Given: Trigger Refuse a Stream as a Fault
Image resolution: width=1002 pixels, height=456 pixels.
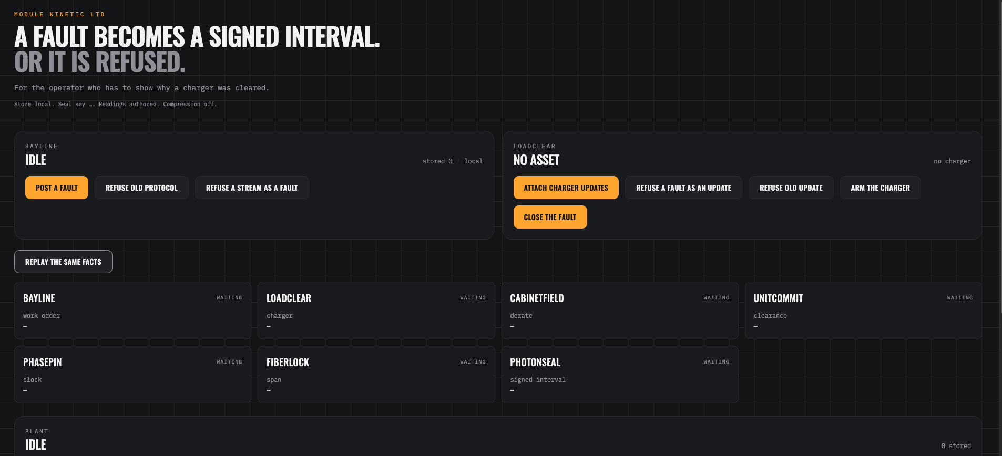Looking at the screenshot, I should pyautogui.click(x=252, y=188).
